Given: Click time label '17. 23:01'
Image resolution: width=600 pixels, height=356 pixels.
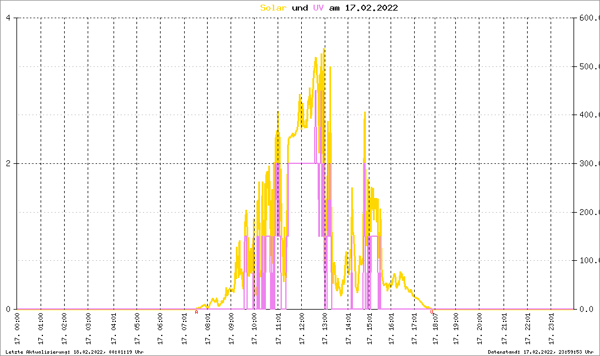Looking at the screenshot, I should point(551,329).
